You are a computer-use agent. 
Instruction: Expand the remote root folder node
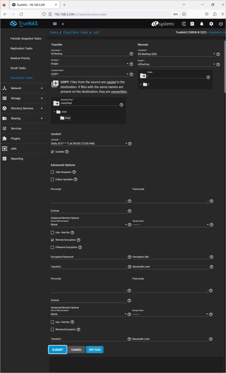pyautogui.click(x=141, y=84)
